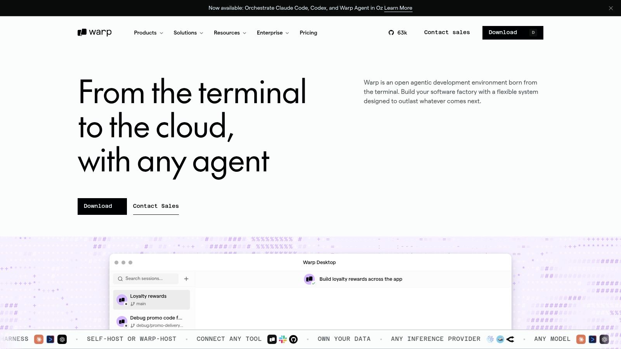This screenshot has height=349, width=621.
Task: Click the Warp icon after CONNECT ANY TOOL
Action: [272, 339]
